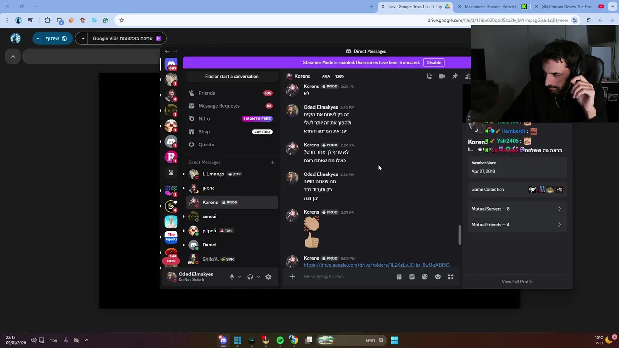Viewport: 619px width, 348px height.
Task: Disable Streamer Mode
Action: click(434, 62)
